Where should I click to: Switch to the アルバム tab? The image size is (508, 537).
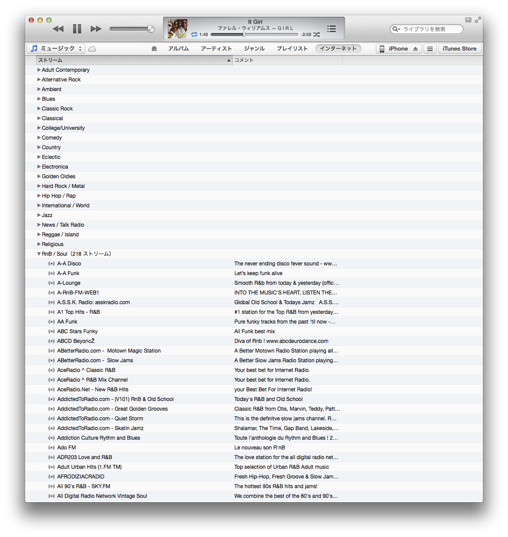coord(178,48)
